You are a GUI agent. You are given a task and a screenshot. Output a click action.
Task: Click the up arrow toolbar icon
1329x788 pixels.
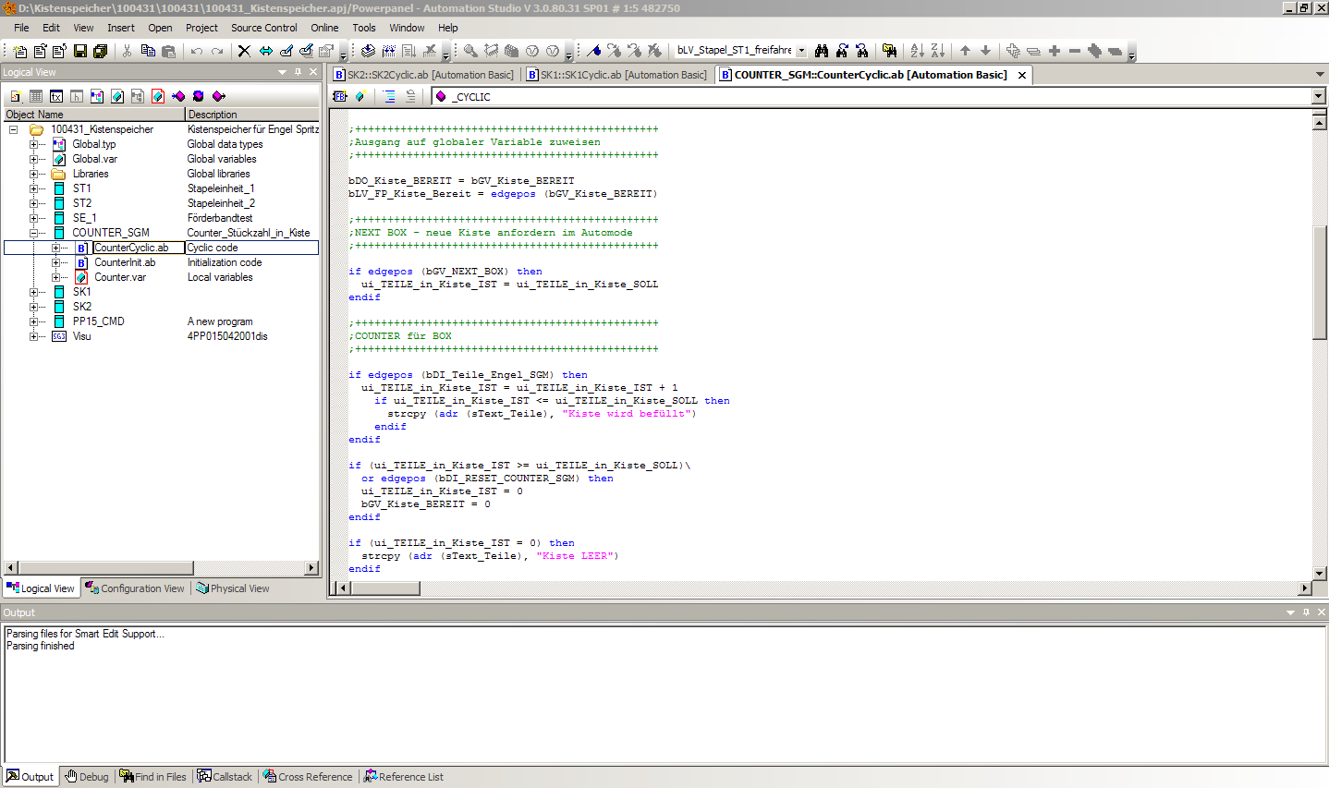tap(965, 51)
